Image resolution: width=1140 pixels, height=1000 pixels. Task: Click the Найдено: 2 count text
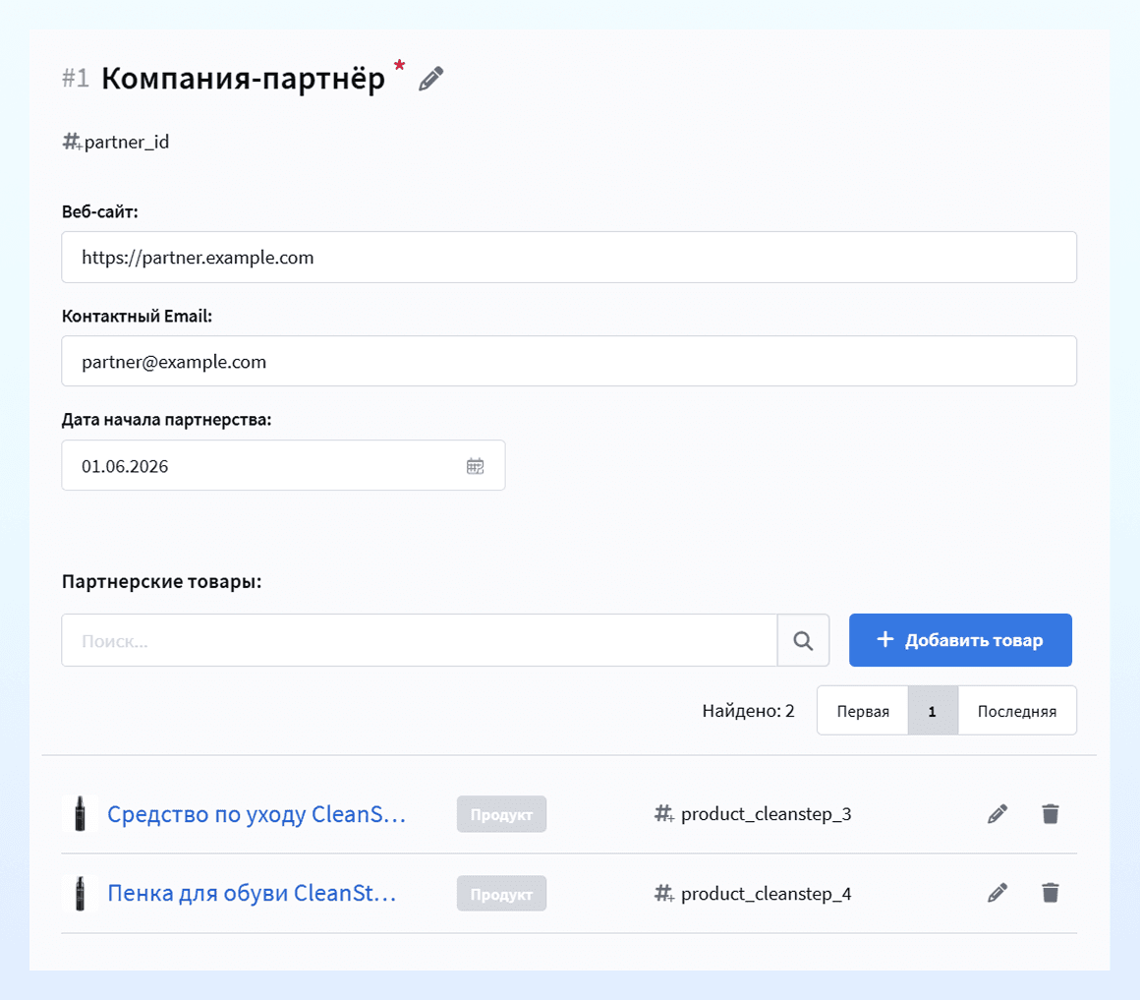click(748, 711)
